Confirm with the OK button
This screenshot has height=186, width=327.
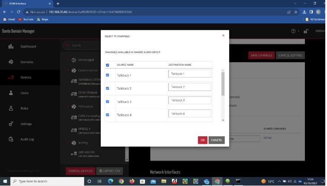[x=202, y=140]
